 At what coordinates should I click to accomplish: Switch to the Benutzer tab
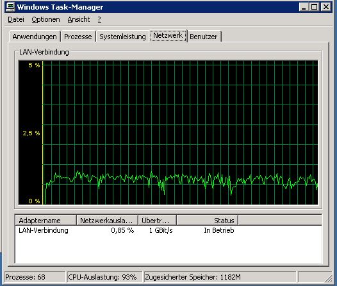(204, 37)
